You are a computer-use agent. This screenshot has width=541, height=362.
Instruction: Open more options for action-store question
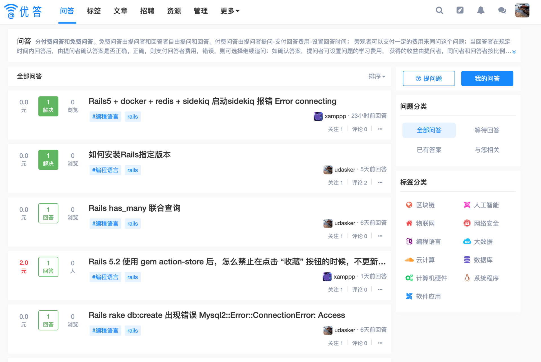tap(380, 290)
